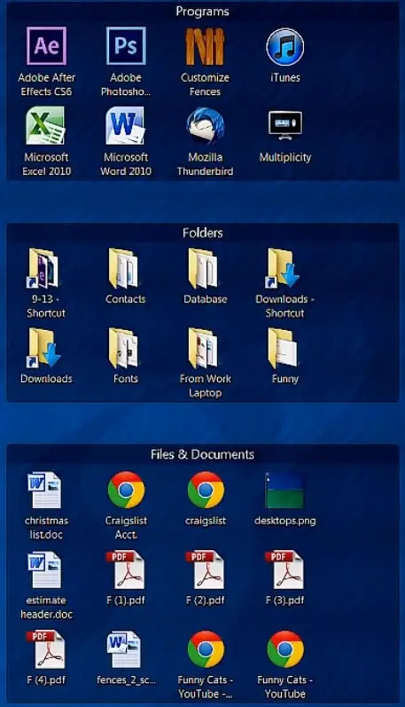Image resolution: width=405 pixels, height=707 pixels.
Task: Select the christmas list.doc file icon
Action: pyautogui.click(x=44, y=491)
